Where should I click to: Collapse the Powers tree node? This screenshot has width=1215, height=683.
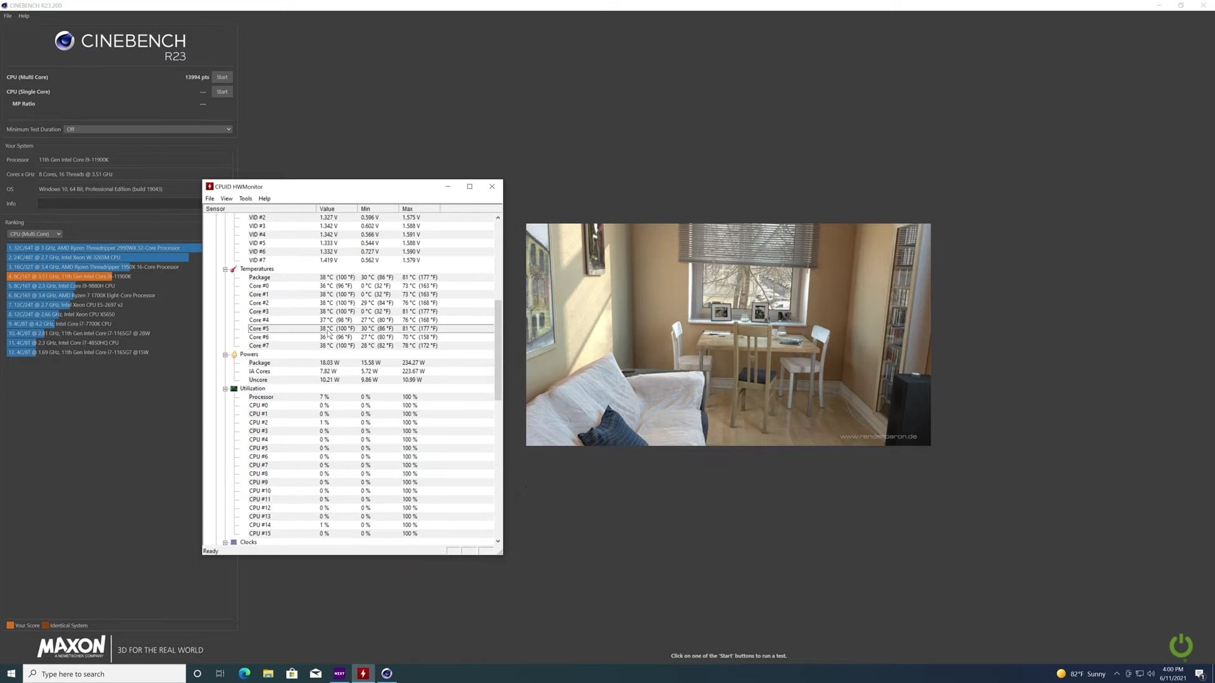(x=225, y=355)
